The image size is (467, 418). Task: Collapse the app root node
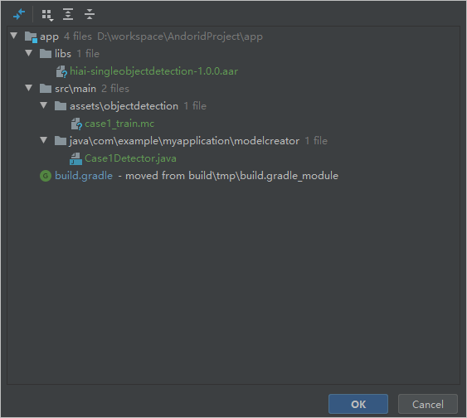[x=14, y=36]
